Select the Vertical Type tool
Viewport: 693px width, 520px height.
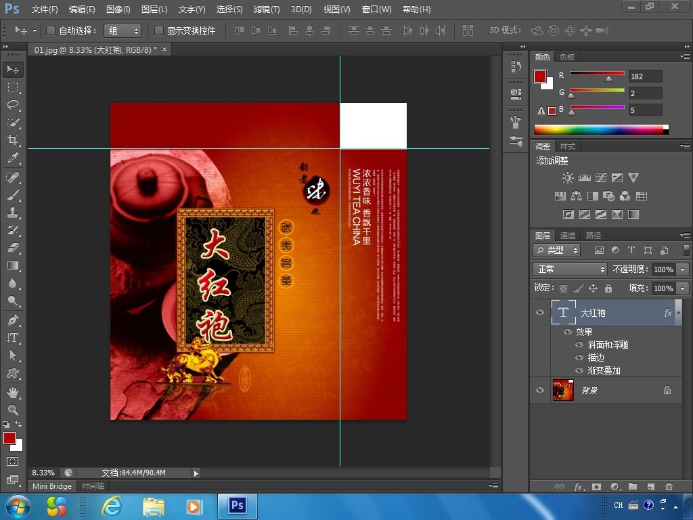pyautogui.click(x=13, y=338)
